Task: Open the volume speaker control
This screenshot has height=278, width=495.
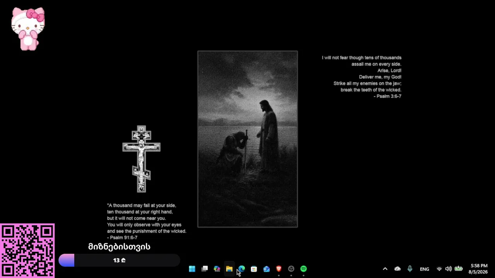Action: tap(449, 269)
